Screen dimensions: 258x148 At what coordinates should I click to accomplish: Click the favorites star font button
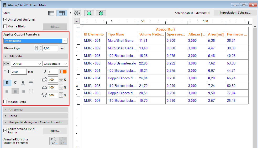pos(7,64)
